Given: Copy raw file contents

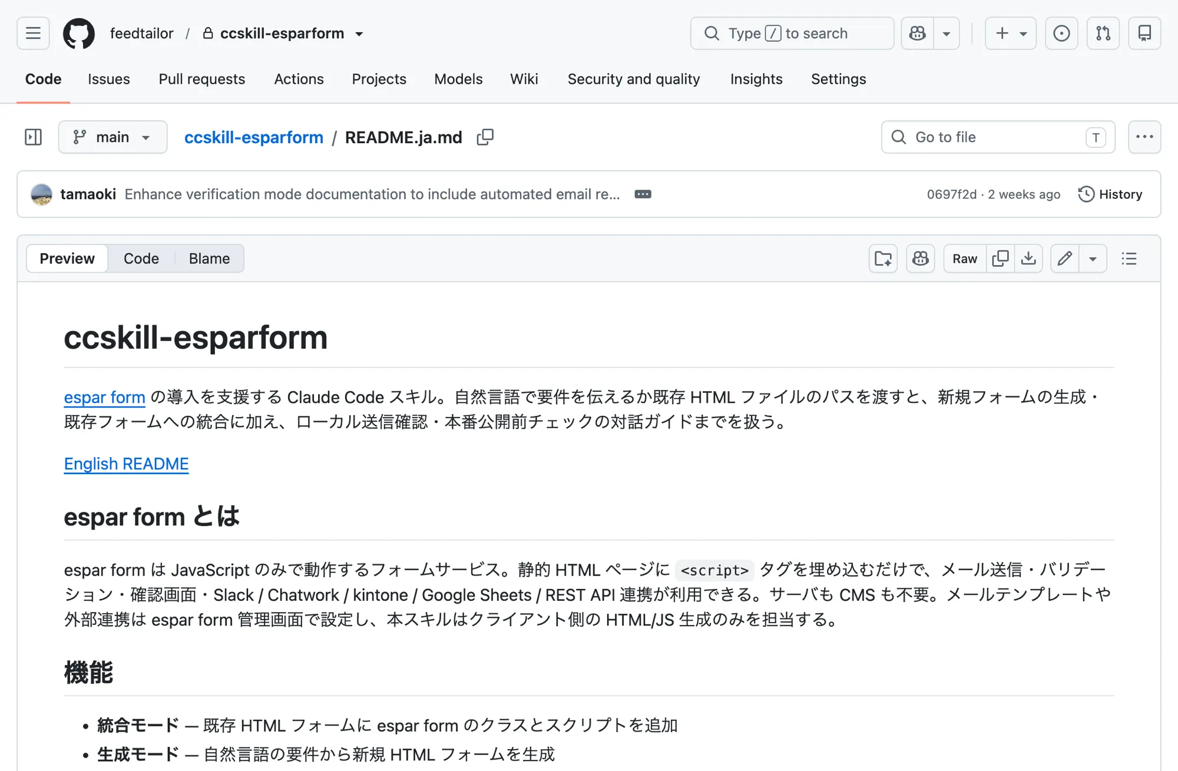Looking at the screenshot, I should (1000, 259).
